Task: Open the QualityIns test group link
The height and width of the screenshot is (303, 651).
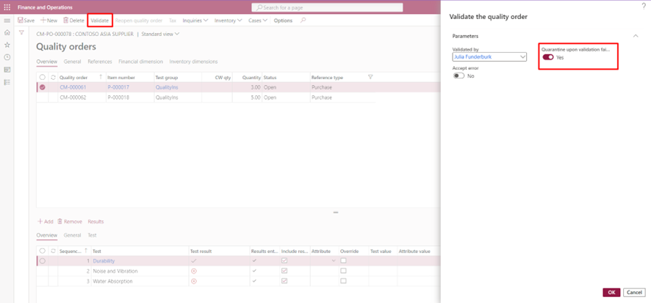Action: click(167, 87)
